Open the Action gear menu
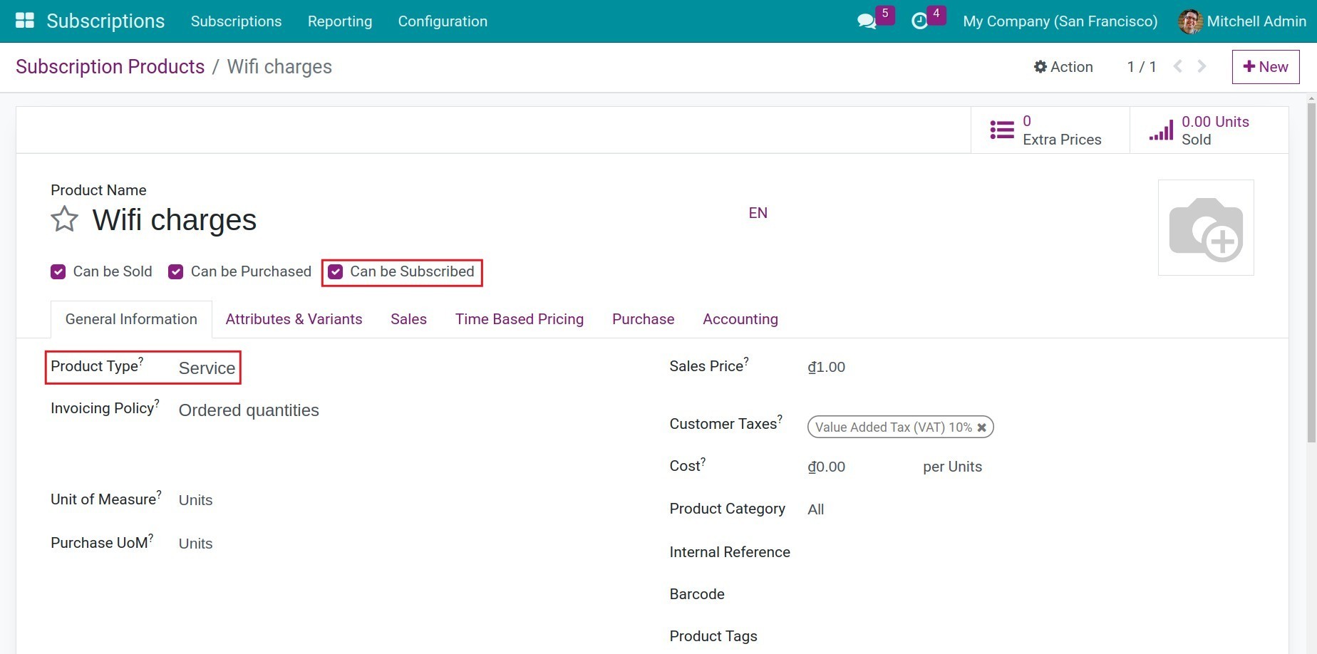Screen dimensions: 1317x654 (1063, 66)
